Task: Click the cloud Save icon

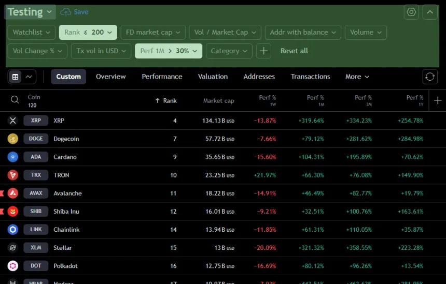Action: click(x=65, y=12)
